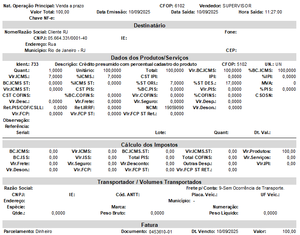The image size is (300, 235).
Task: Select the %ST DES. value 17,0000
Action: click(x=233, y=83)
